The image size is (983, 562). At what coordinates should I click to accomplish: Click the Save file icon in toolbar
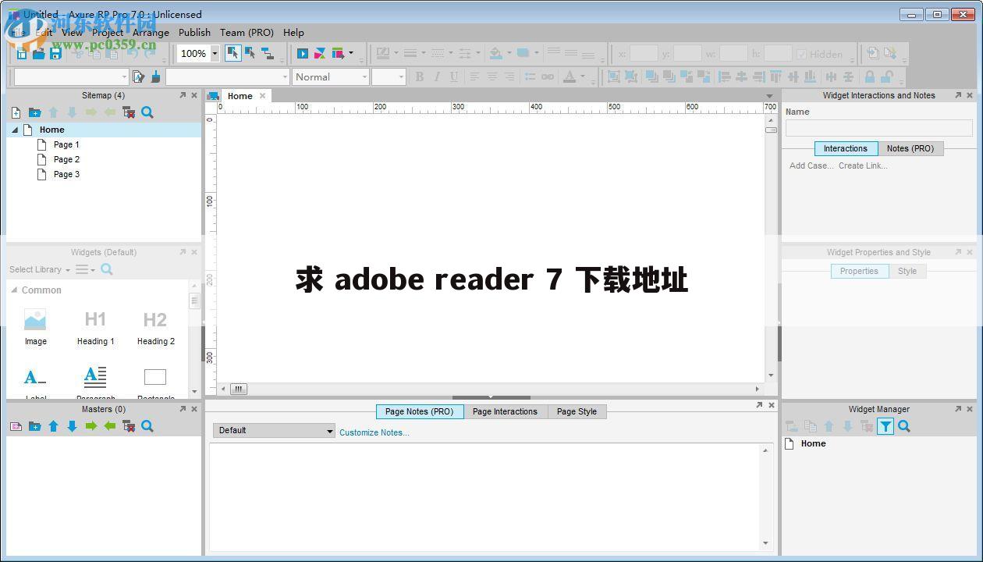pos(55,54)
